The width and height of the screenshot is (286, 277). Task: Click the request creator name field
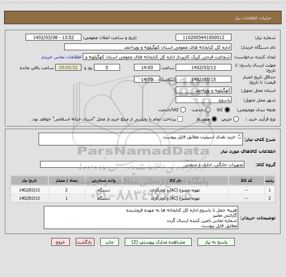(x=157, y=57)
